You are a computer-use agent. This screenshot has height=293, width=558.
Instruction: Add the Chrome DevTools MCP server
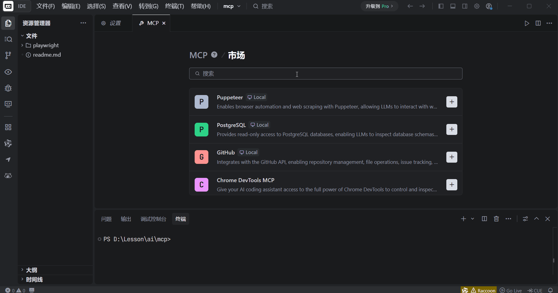(452, 185)
